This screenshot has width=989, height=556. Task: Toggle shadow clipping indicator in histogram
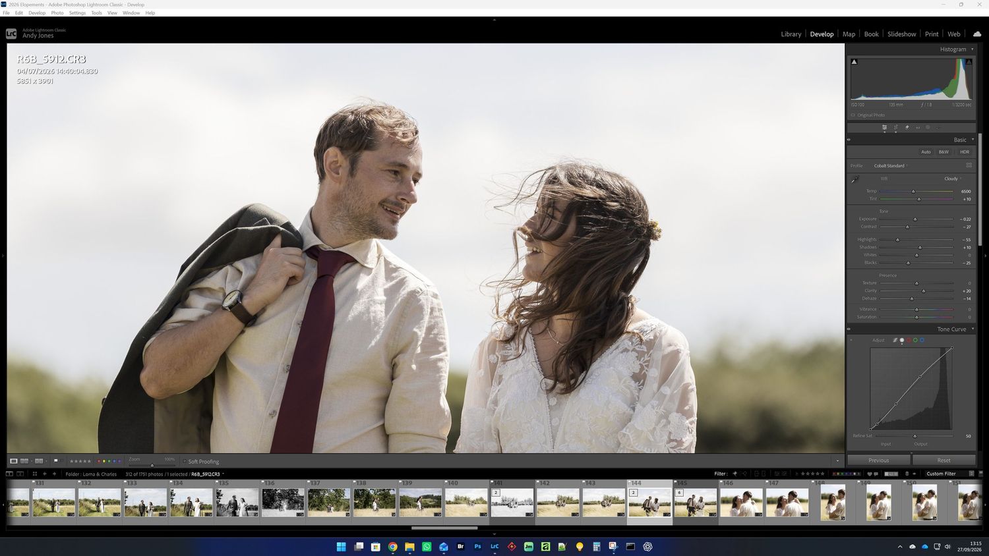(x=854, y=62)
